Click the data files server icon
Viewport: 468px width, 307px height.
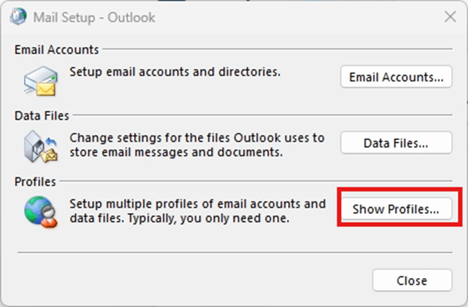41,146
